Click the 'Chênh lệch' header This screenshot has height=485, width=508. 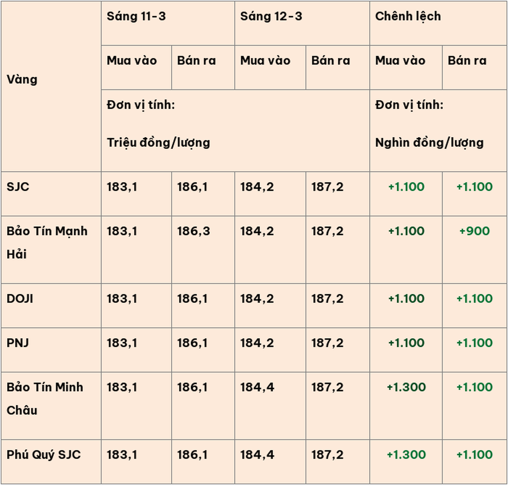point(408,16)
